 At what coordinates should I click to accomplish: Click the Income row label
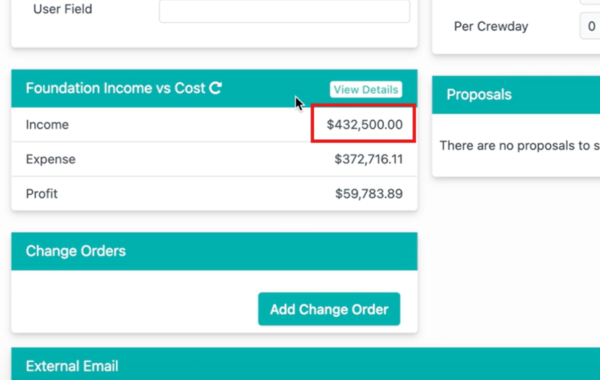point(47,124)
